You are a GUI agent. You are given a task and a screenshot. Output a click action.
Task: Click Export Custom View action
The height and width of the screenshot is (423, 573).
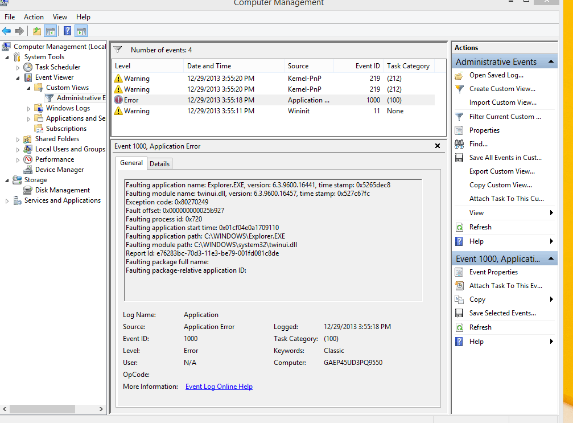click(x=502, y=171)
